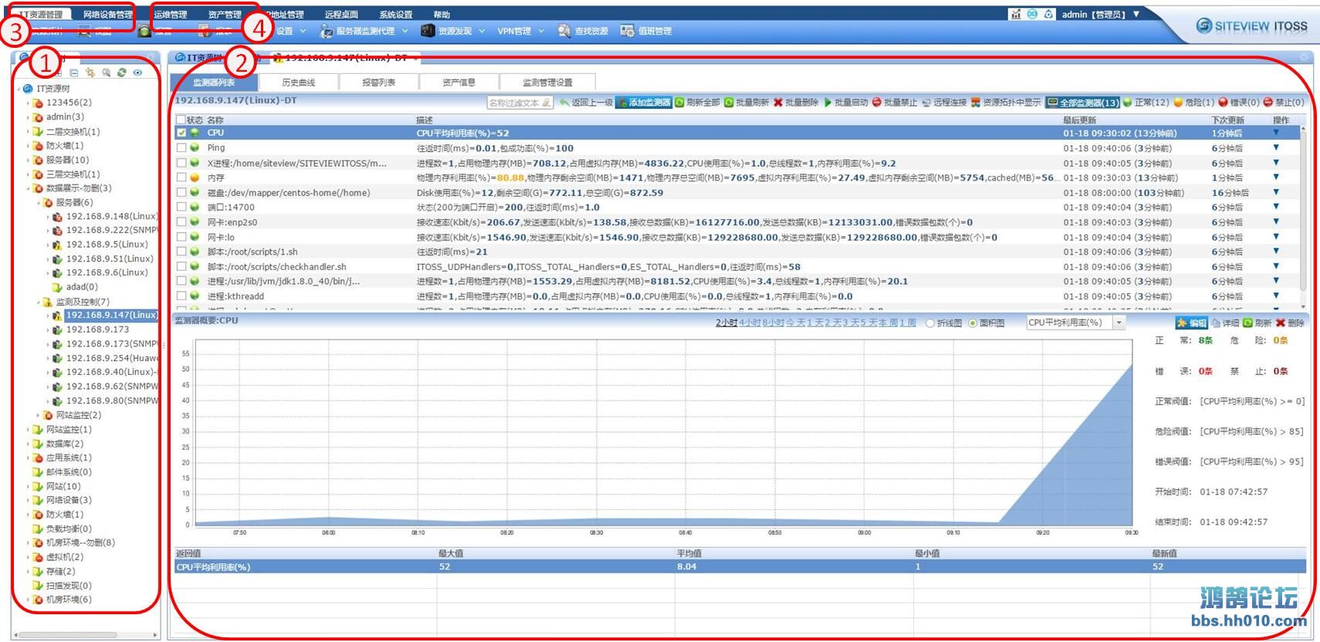This screenshot has height=642, width=1320.
Task: Check the 内存 monitor row checkbox
Action: coord(181,177)
